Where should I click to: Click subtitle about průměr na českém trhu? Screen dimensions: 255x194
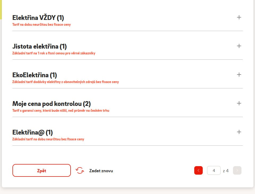(61, 111)
